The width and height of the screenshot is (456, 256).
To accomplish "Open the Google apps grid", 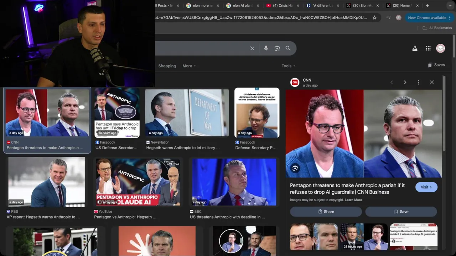I will click(x=428, y=48).
